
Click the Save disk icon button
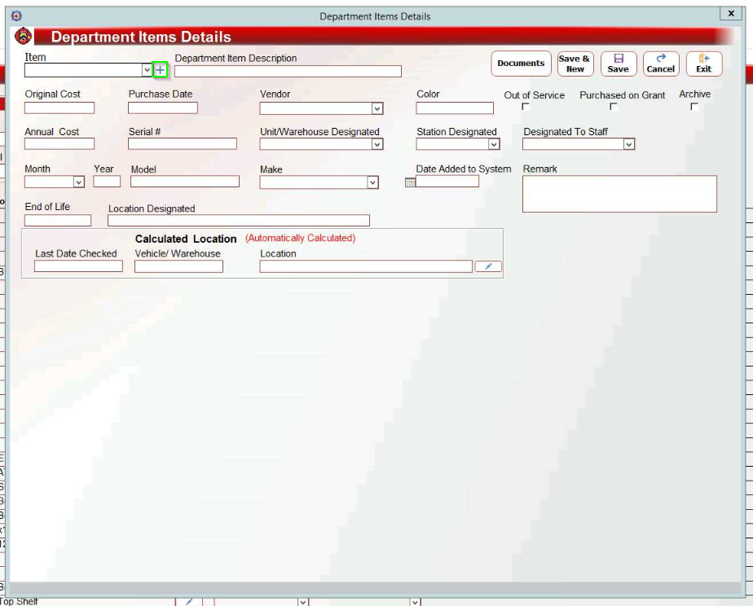pos(618,64)
